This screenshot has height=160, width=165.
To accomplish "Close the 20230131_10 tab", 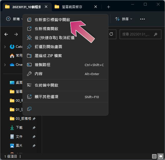I will point(46,7).
